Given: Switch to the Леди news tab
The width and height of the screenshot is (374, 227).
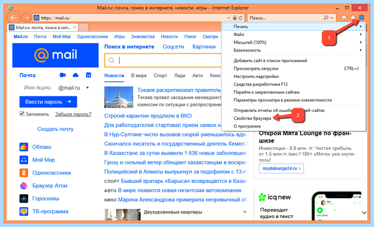Looking at the screenshot, I should point(180,75).
